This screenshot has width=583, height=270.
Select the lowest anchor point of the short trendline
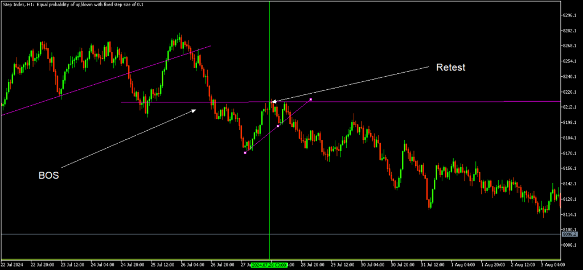tap(245, 153)
